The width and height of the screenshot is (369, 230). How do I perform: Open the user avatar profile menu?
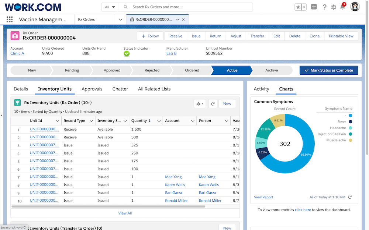[355, 7]
